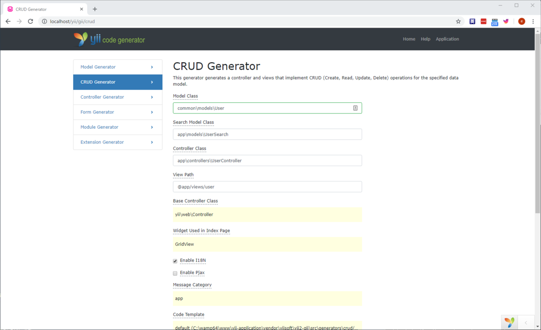The height and width of the screenshot is (330, 541).
Task: Open the Controller Generator sidebar item
Action: coord(118,97)
